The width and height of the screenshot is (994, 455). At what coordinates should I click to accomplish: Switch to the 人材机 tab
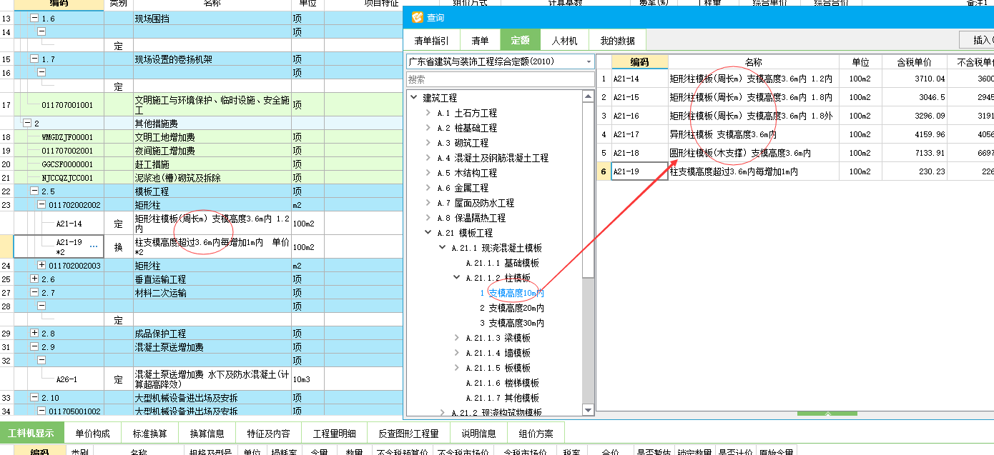click(x=564, y=41)
